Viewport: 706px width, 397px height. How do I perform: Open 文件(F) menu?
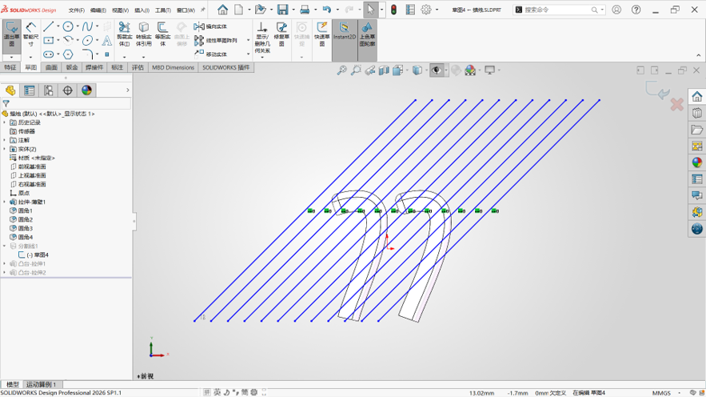tap(77, 10)
